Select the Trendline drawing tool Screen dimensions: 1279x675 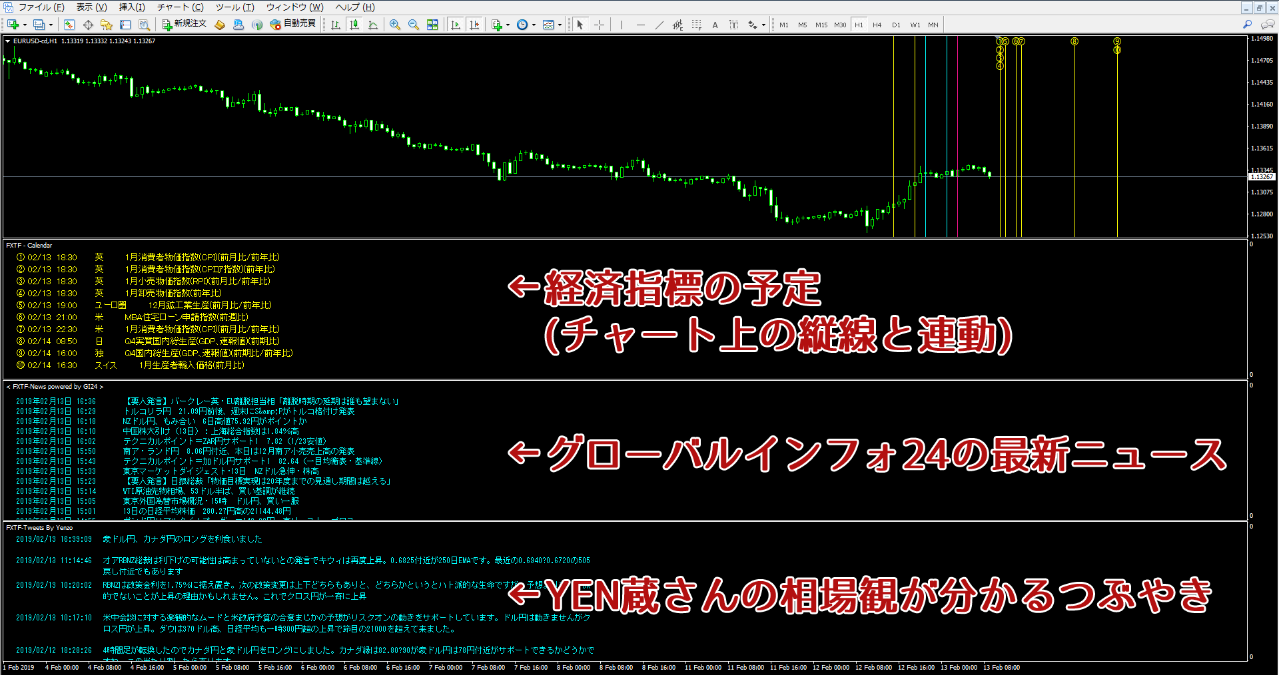[659, 25]
